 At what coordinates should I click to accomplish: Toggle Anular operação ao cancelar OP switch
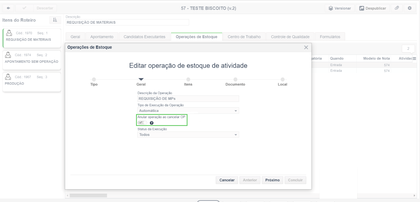[x=143, y=123]
